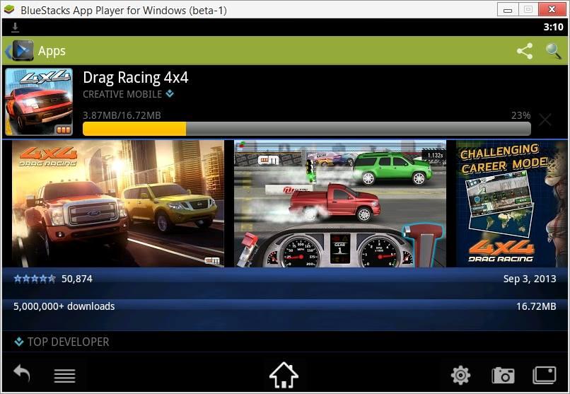Click the five-star rating stars
The height and width of the screenshot is (394, 570).
tap(35, 279)
